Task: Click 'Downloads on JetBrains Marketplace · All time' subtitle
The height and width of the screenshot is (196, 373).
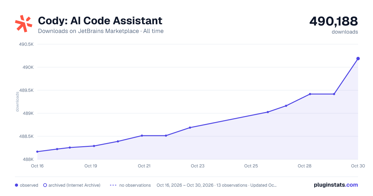Action: (x=101, y=31)
